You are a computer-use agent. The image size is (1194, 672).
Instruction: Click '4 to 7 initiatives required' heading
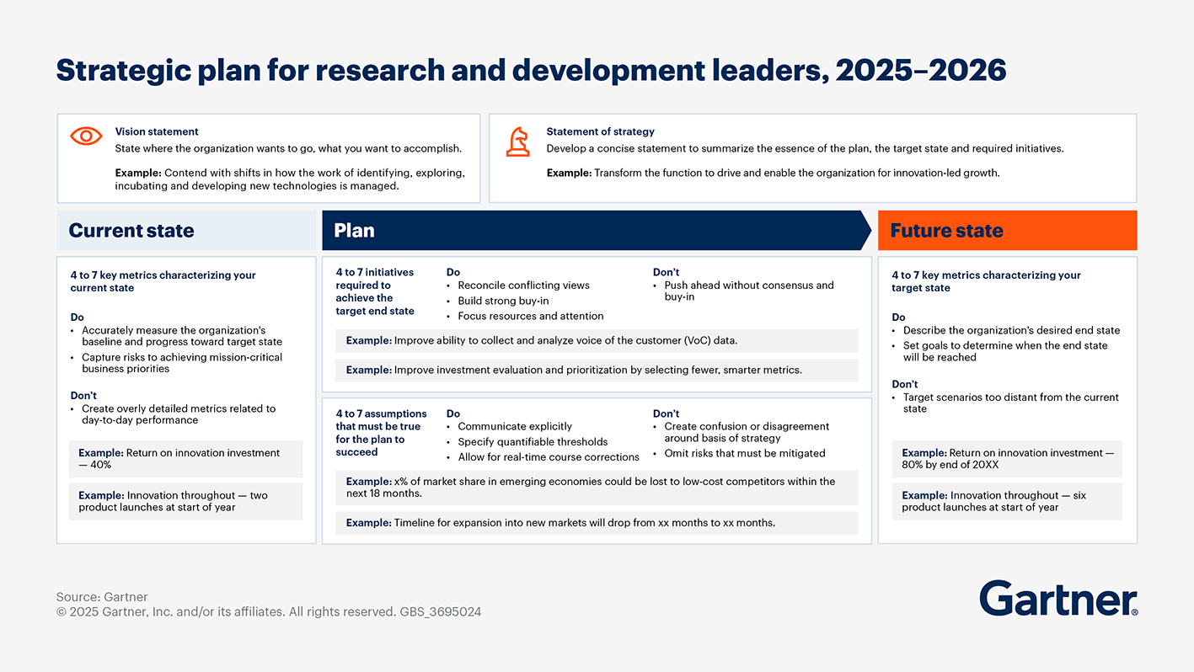(x=375, y=292)
